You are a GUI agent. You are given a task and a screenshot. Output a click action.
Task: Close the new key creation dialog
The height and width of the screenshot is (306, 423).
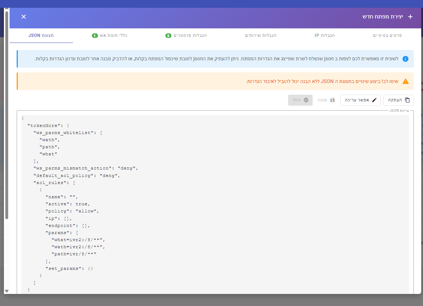(x=24, y=17)
